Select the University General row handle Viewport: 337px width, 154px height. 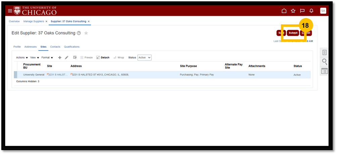point(15,75)
